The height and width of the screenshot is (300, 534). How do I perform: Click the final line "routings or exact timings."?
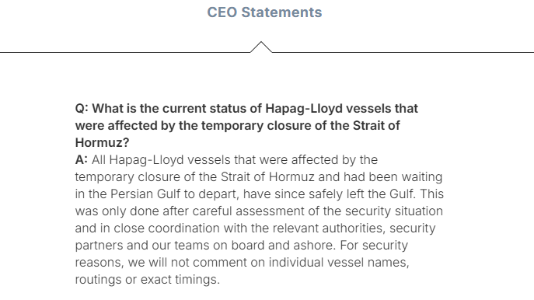148,279
